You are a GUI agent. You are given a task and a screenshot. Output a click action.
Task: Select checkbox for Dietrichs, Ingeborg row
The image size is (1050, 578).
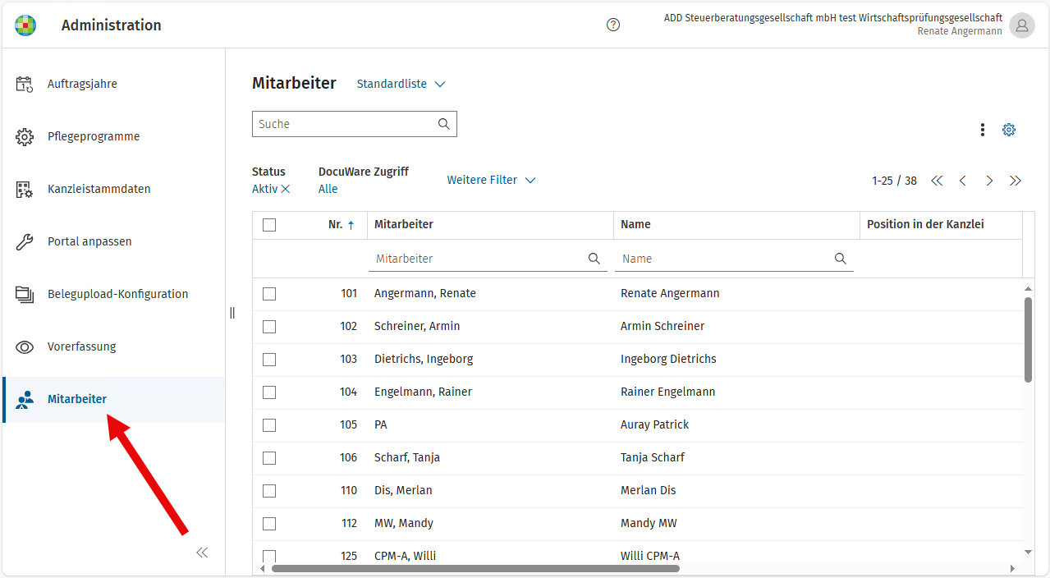[269, 360]
